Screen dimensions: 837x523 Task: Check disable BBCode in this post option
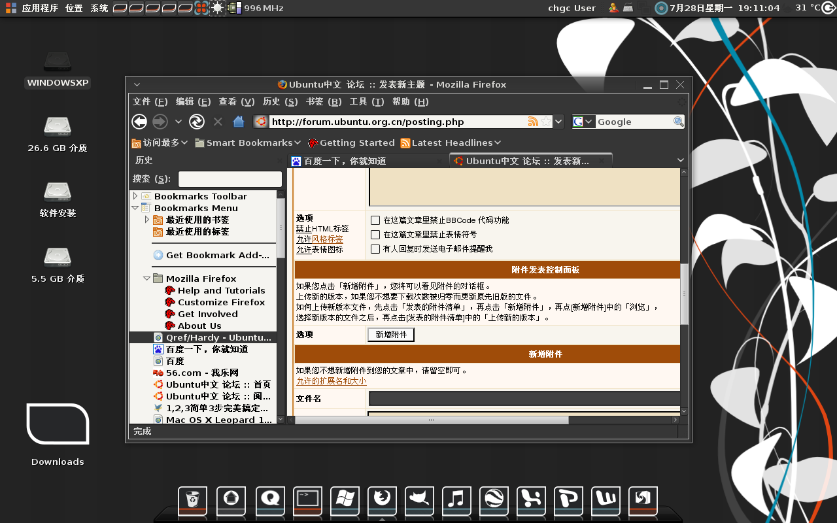(375, 220)
